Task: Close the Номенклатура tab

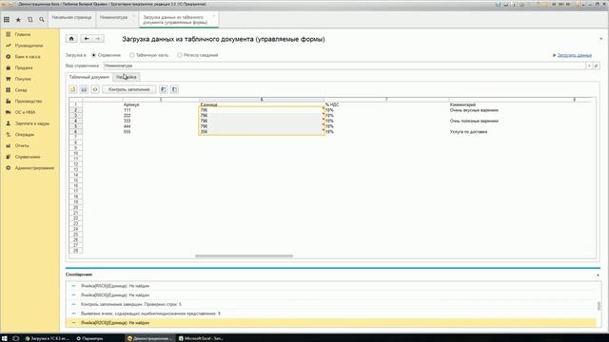Action: tap(134, 16)
